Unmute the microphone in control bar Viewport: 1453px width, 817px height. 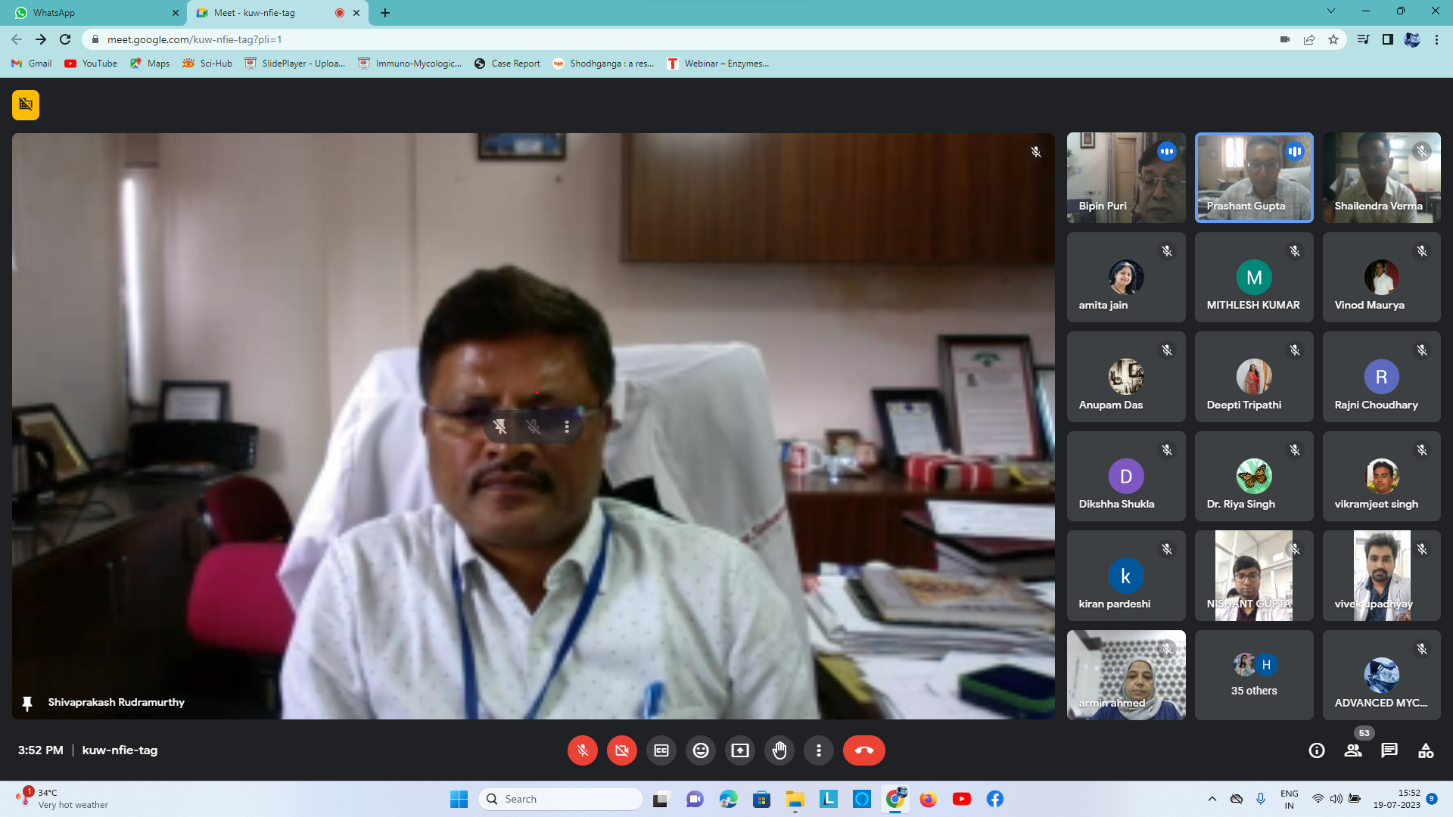(583, 750)
